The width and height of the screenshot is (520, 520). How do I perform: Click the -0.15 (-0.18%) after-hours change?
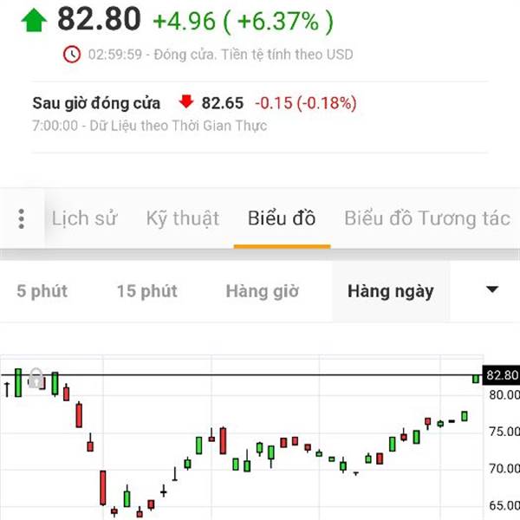[306, 103]
